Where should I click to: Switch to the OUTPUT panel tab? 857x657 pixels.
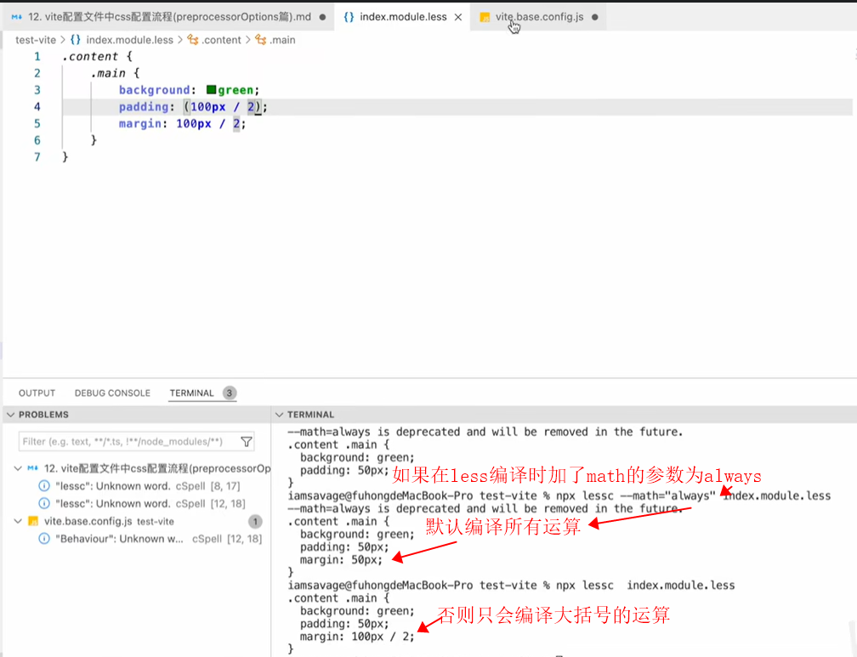37,393
